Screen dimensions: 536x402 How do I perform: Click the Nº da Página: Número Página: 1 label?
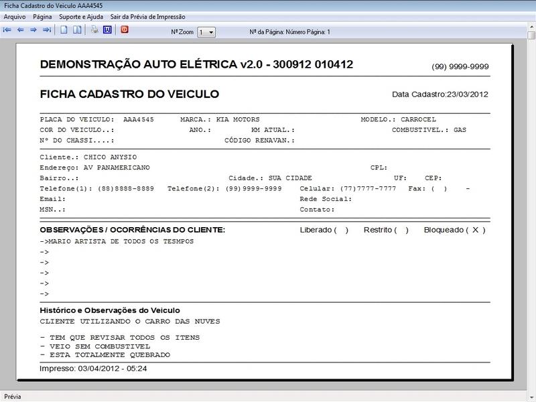point(290,32)
